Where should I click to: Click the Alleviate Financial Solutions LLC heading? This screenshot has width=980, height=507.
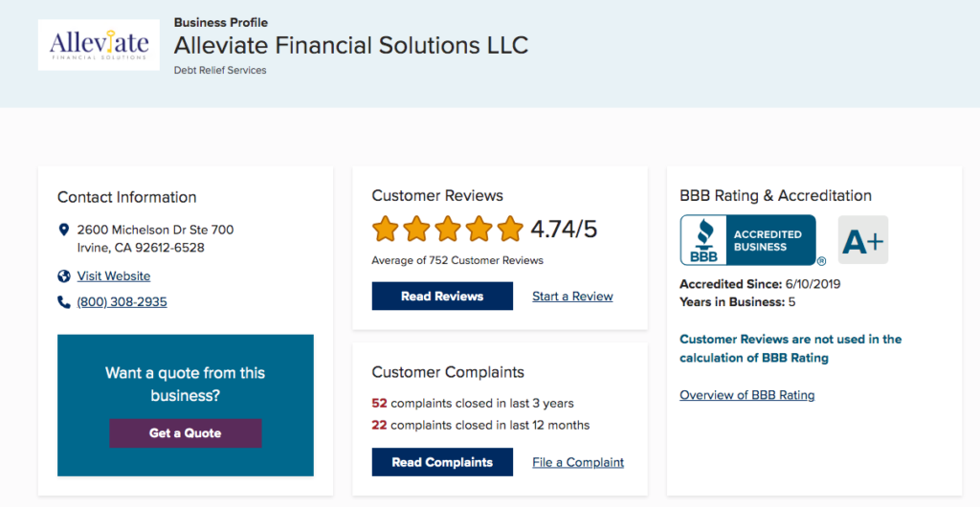click(x=351, y=45)
